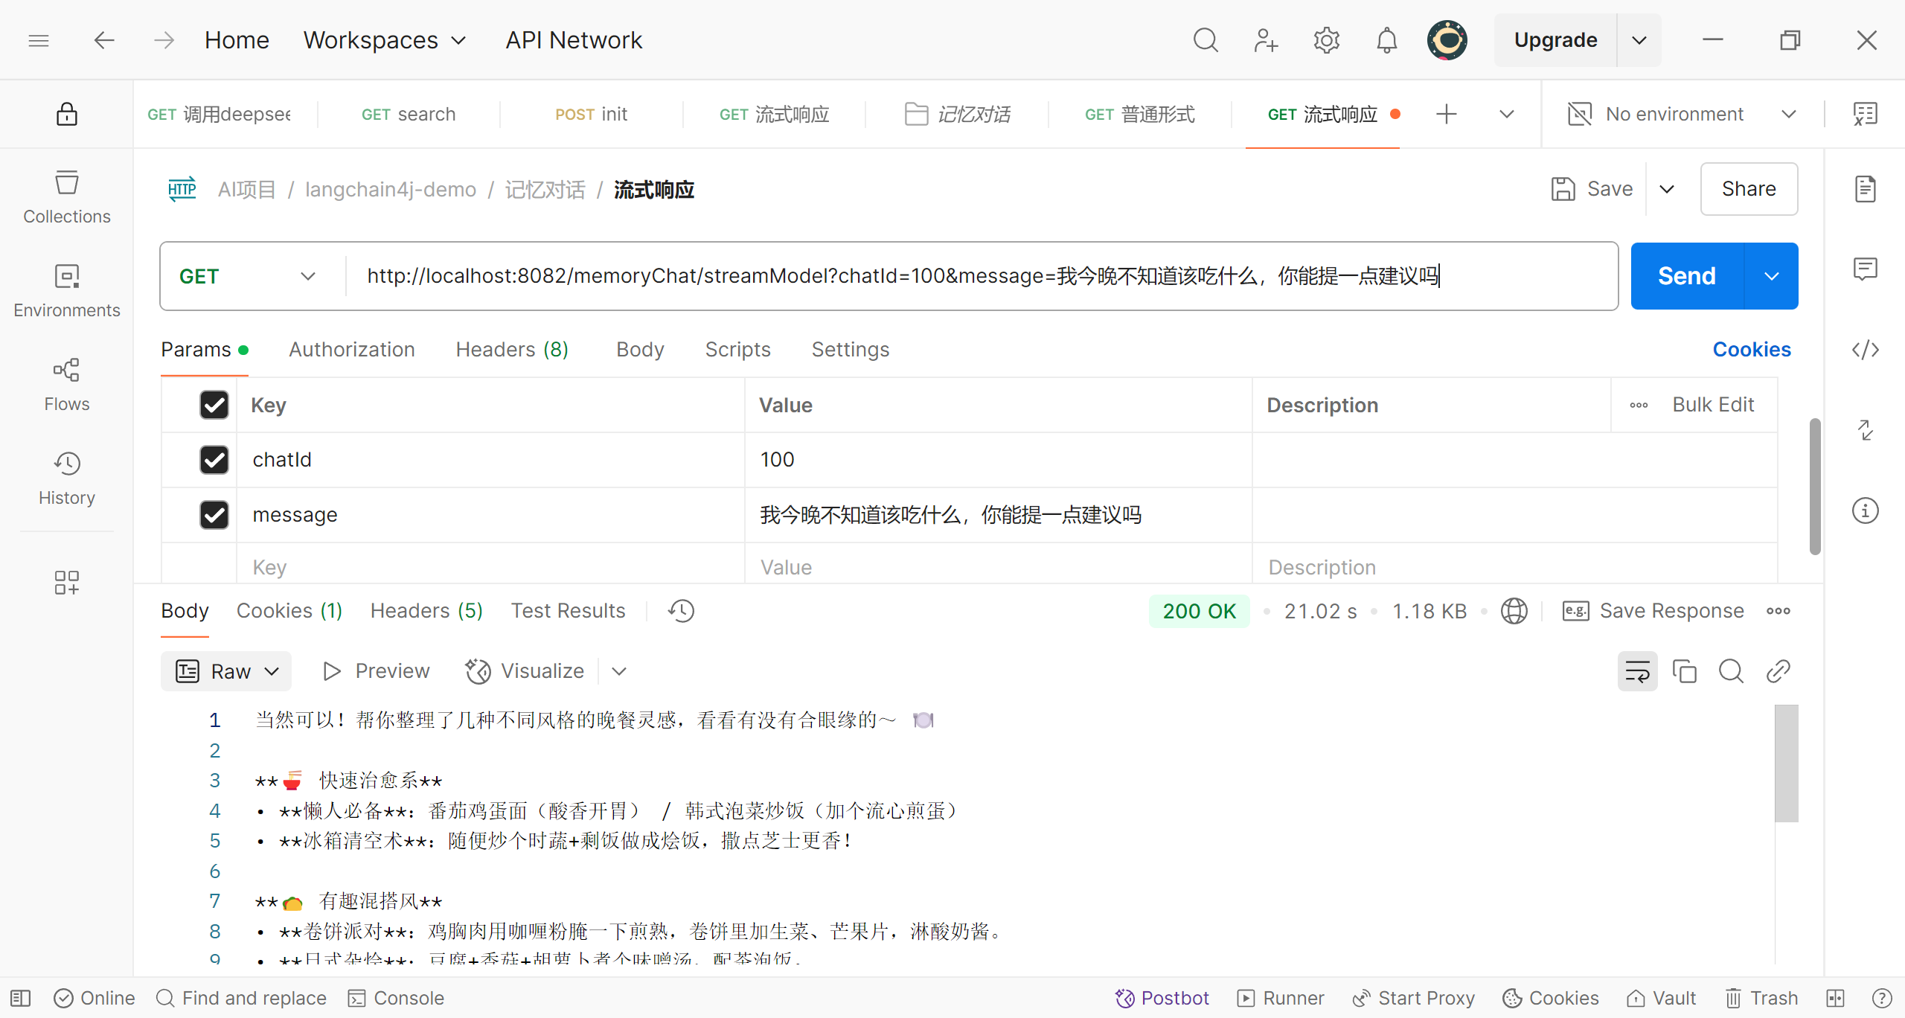1905x1018 pixels.
Task: Click the response body vertical scrollbar
Action: click(1786, 763)
